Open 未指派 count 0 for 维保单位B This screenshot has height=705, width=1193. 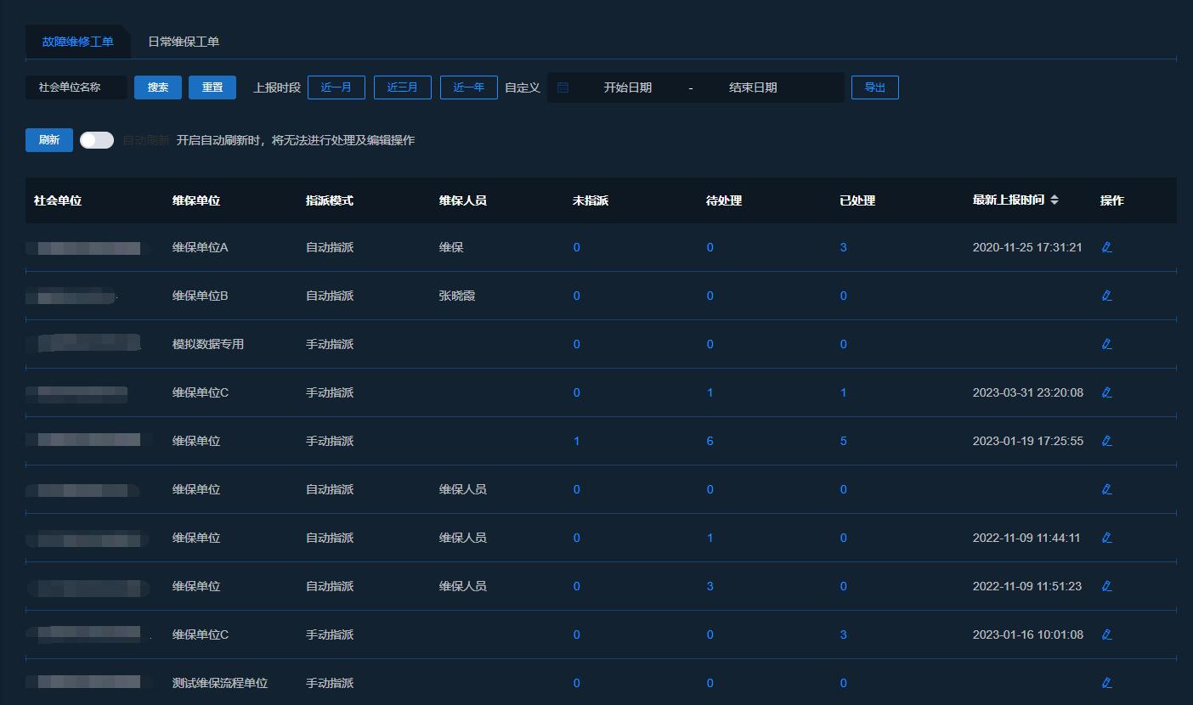(576, 296)
